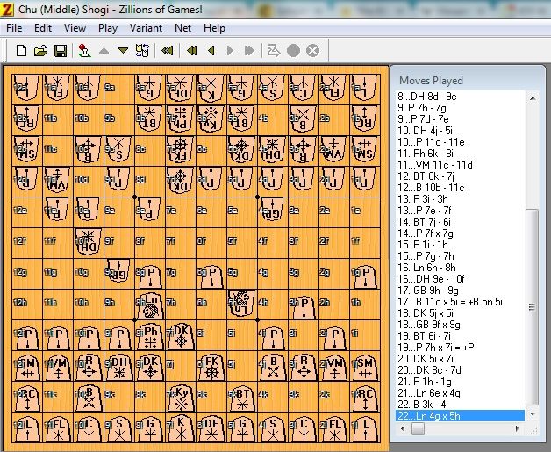This screenshot has width=551, height=452.
Task: Step back one move arrow
Action: point(211,51)
